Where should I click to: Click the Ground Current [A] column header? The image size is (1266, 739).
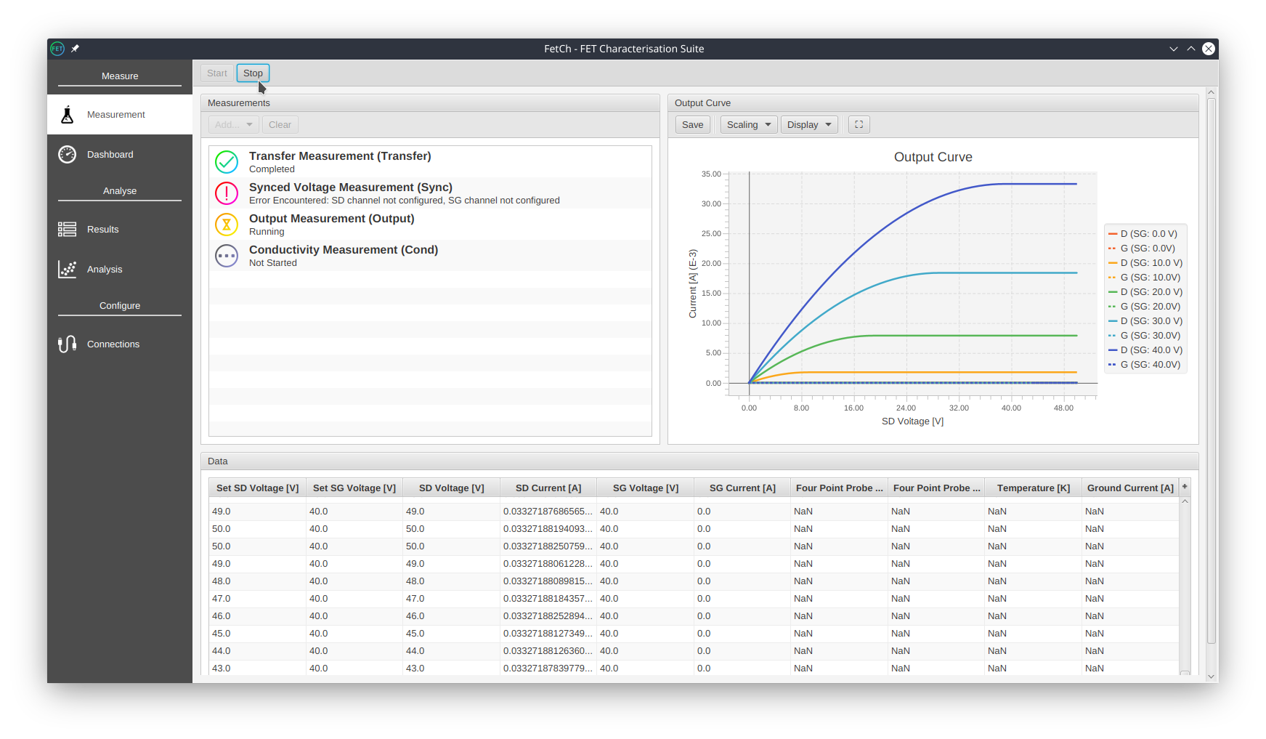click(1130, 488)
